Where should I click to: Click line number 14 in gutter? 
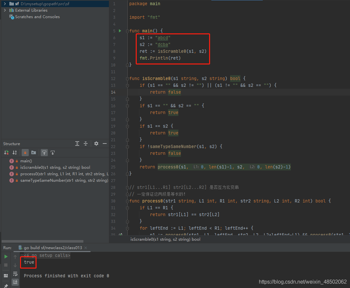[113, 92]
